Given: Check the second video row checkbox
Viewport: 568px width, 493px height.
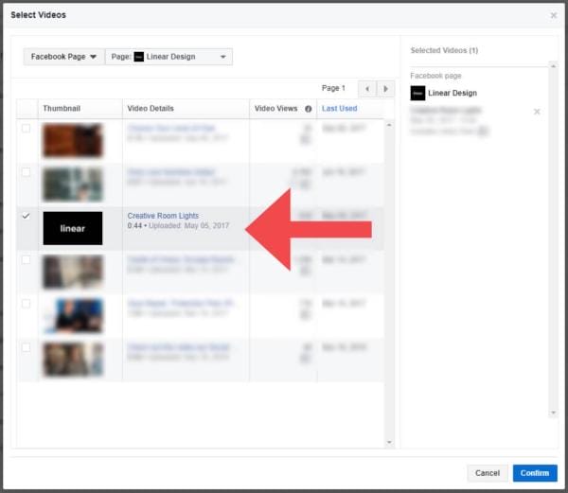Looking at the screenshot, I should pos(27,172).
